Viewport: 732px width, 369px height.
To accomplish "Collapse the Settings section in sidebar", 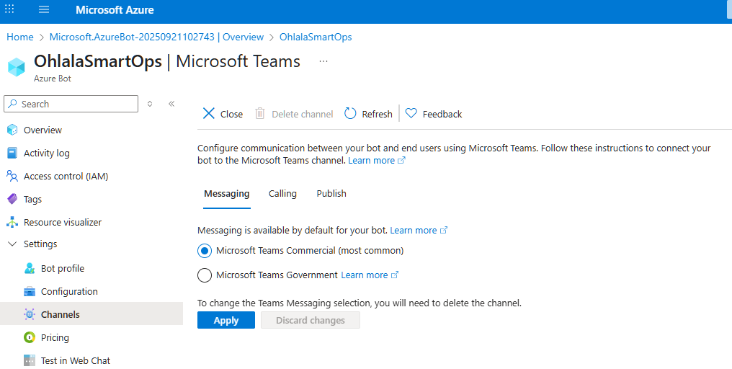I will click(x=12, y=244).
